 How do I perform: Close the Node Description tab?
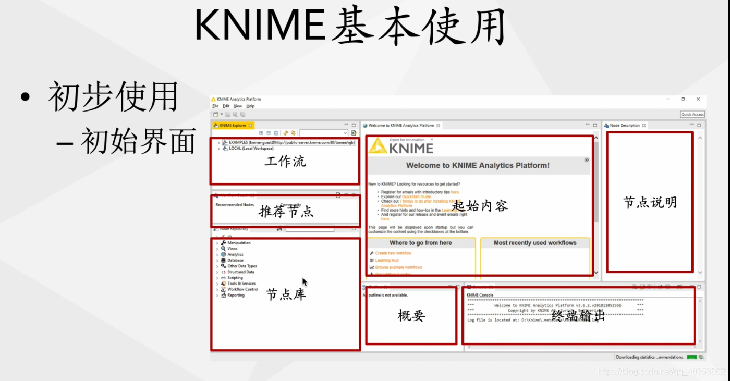(644, 125)
